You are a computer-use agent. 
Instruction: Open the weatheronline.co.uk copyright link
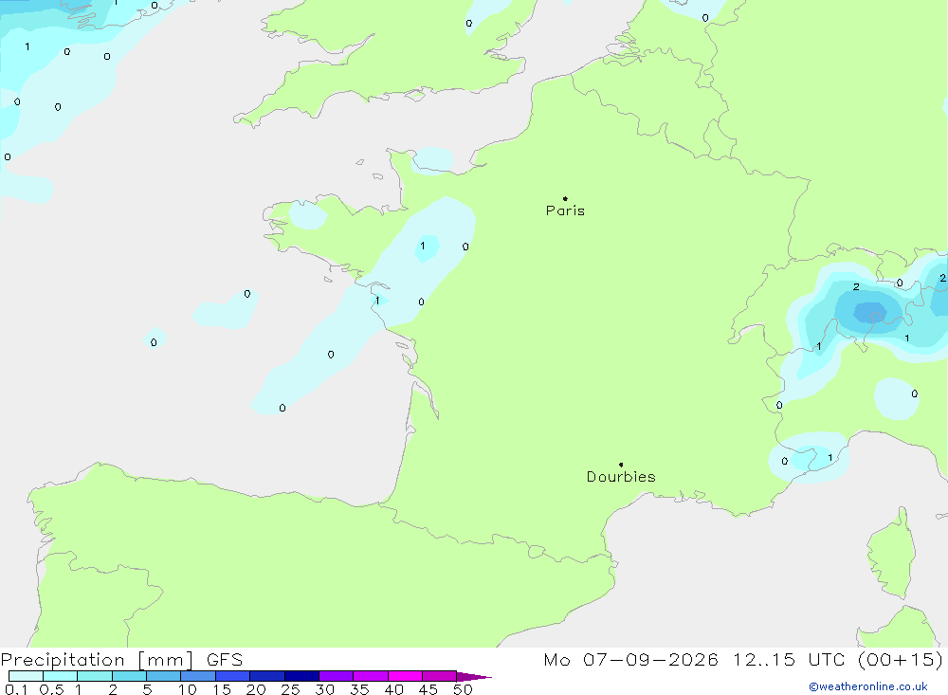pos(868,686)
